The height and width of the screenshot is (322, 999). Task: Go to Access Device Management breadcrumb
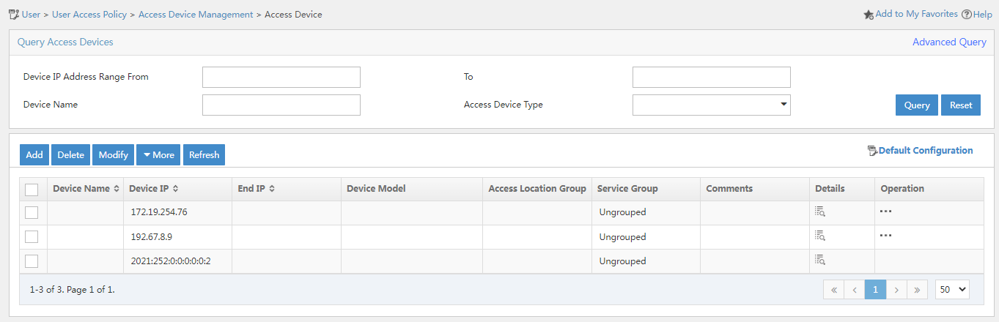pyautogui.click(x=196, y=15)
